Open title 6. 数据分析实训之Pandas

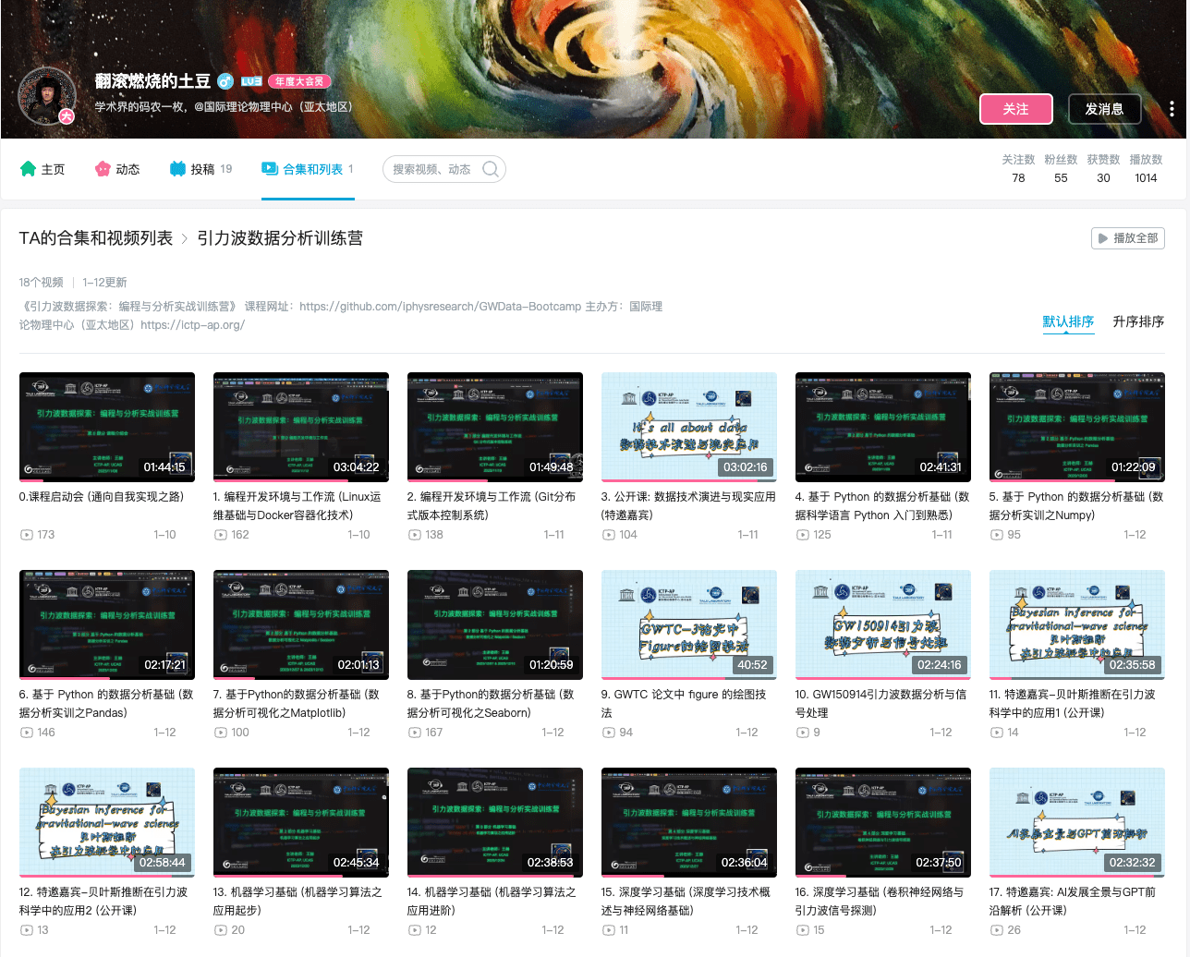(107, 704)
